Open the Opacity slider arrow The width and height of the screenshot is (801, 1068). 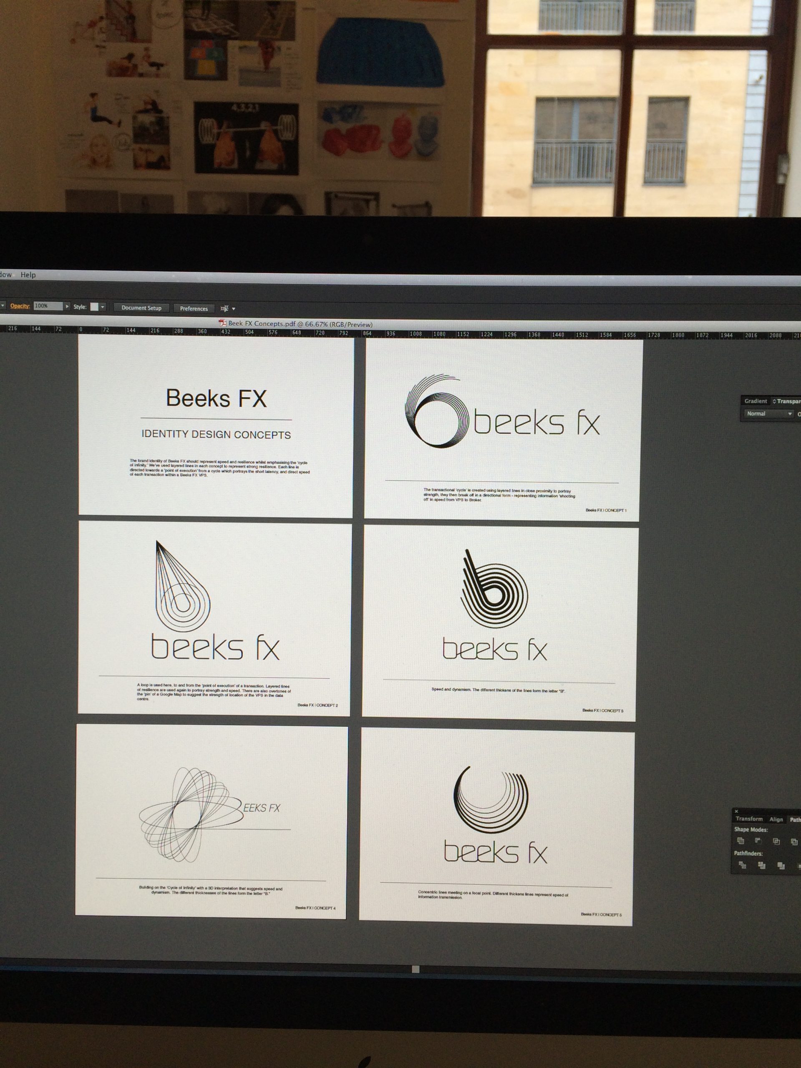(x=67, y=306)
